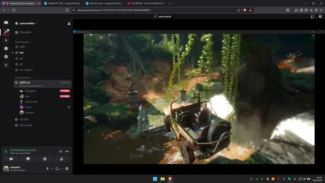
Task: Select Musico in the voice list
Action: click(45, 107)
